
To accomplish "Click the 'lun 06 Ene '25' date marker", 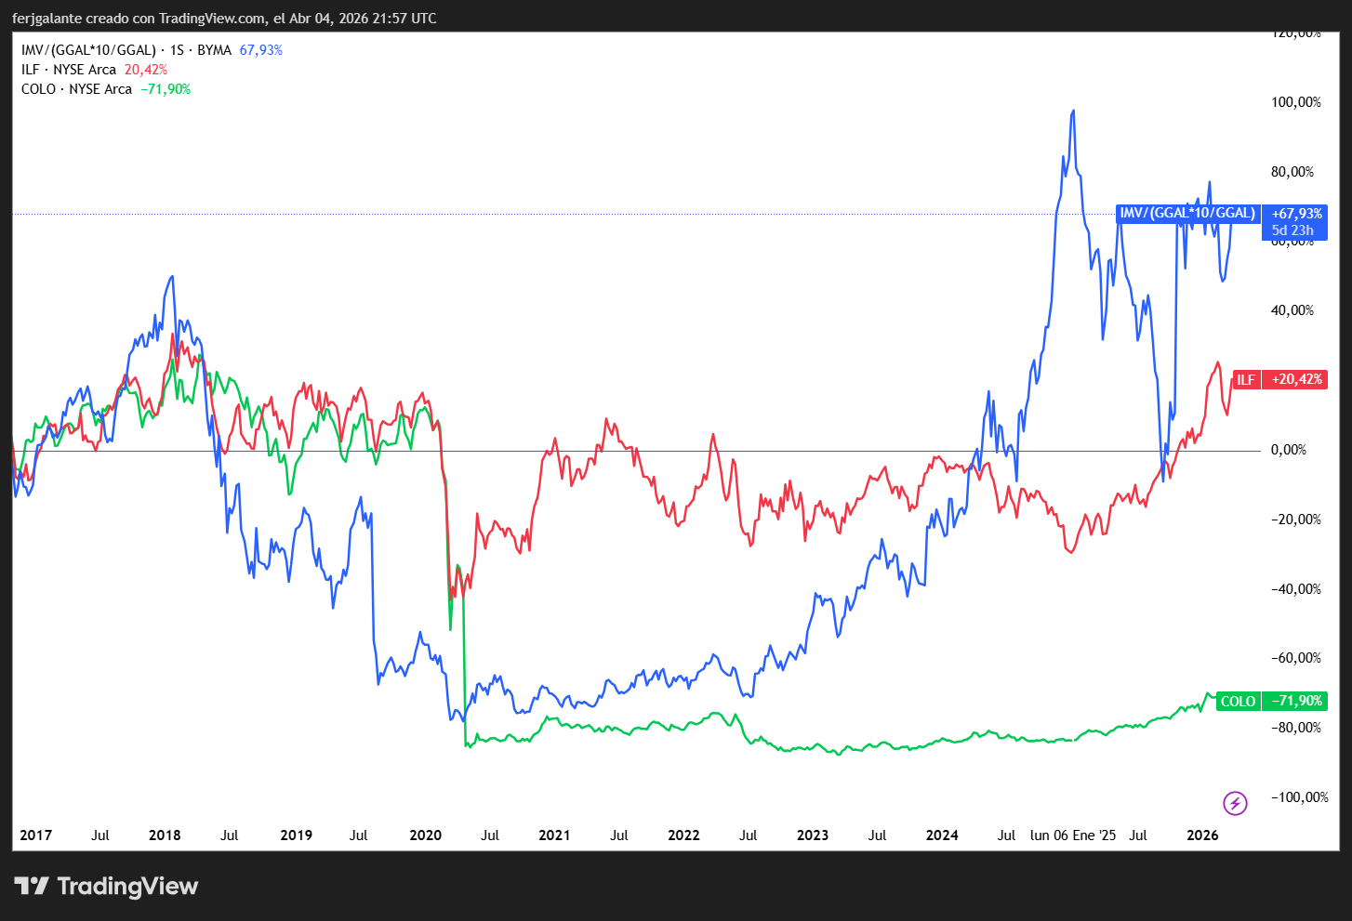I will [x=1073, y=835].
